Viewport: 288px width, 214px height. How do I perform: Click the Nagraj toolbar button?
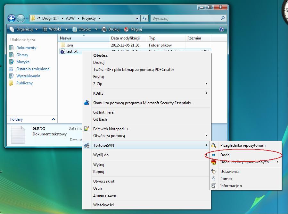[133, 29]
